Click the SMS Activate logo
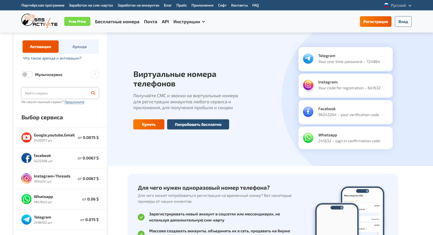433x235 pixels. pos(39,21)
